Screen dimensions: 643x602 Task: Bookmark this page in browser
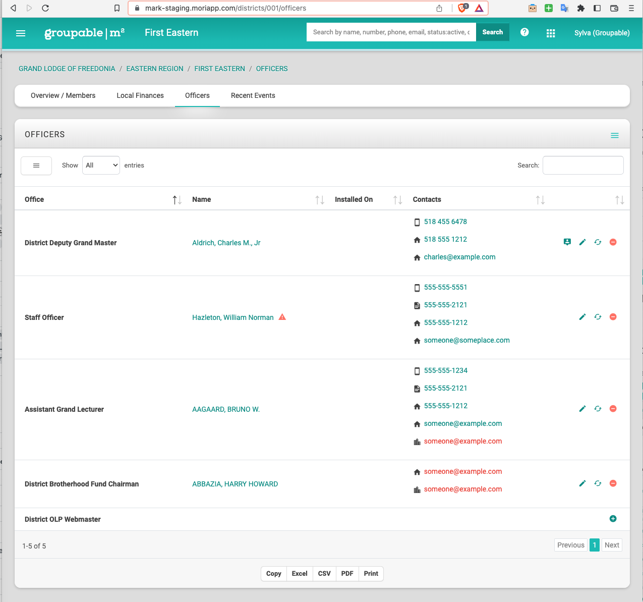point(117,8)
